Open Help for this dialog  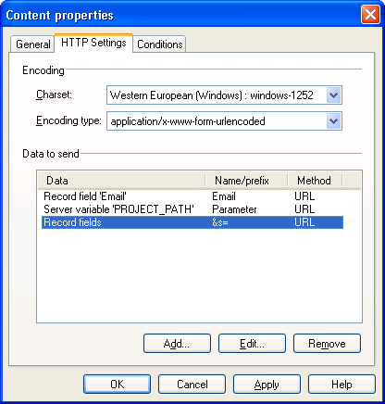point(342,385)
